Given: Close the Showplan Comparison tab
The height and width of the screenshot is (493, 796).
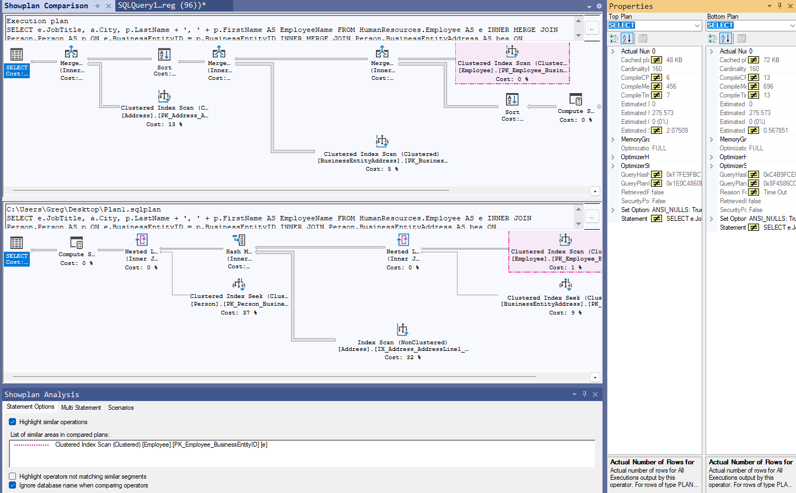Looking at the screenshot, I should (109, 6).
